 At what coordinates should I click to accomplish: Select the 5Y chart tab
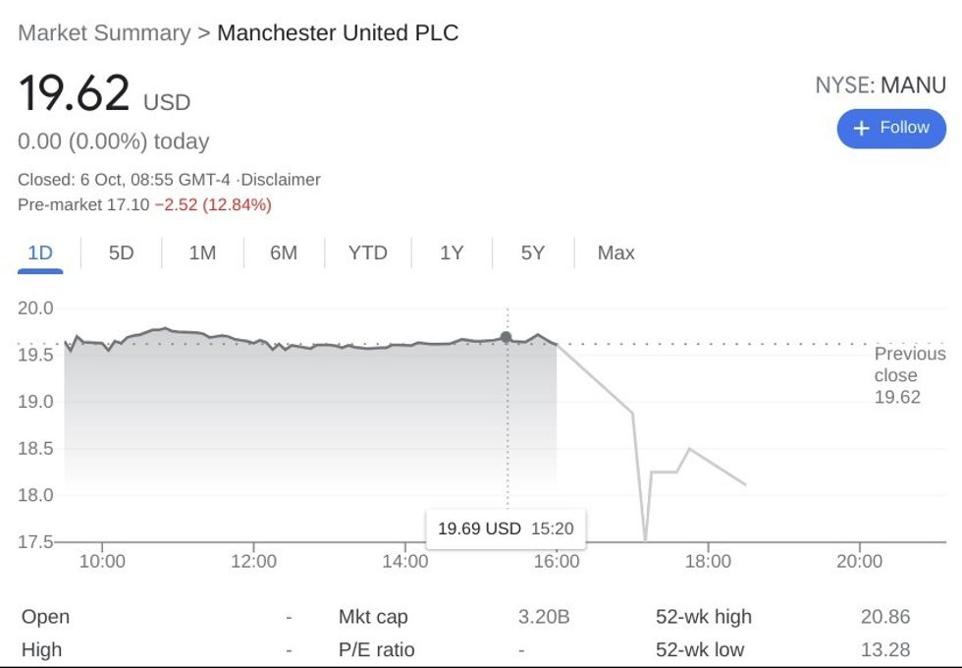coord(532,252)
